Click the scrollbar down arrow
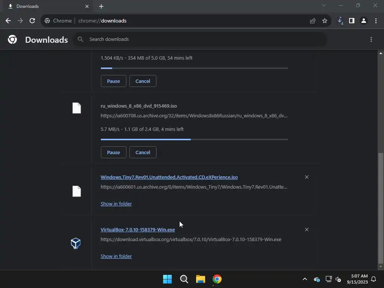This screenshot has height=288, width=384. [380, 267]
